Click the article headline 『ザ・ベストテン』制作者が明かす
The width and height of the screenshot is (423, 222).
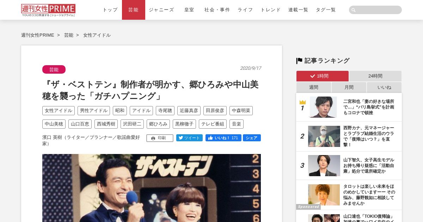(151, 90)
